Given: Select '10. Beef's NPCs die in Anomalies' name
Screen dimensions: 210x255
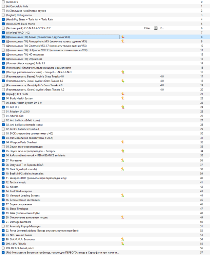Looking at the screenshot, I should [x=25, y=174].
